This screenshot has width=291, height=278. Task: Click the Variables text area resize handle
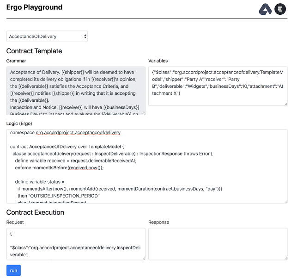286,104
